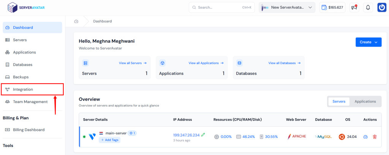Viewport: 389px width, 155px height.
Task: Open the main-server server name
Action: tap(116, 133)
